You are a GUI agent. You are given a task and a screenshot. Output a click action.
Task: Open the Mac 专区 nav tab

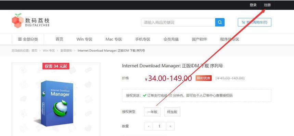point(114,39)
